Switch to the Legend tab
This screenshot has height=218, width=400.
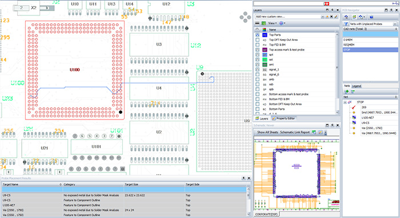pos(357,86)
